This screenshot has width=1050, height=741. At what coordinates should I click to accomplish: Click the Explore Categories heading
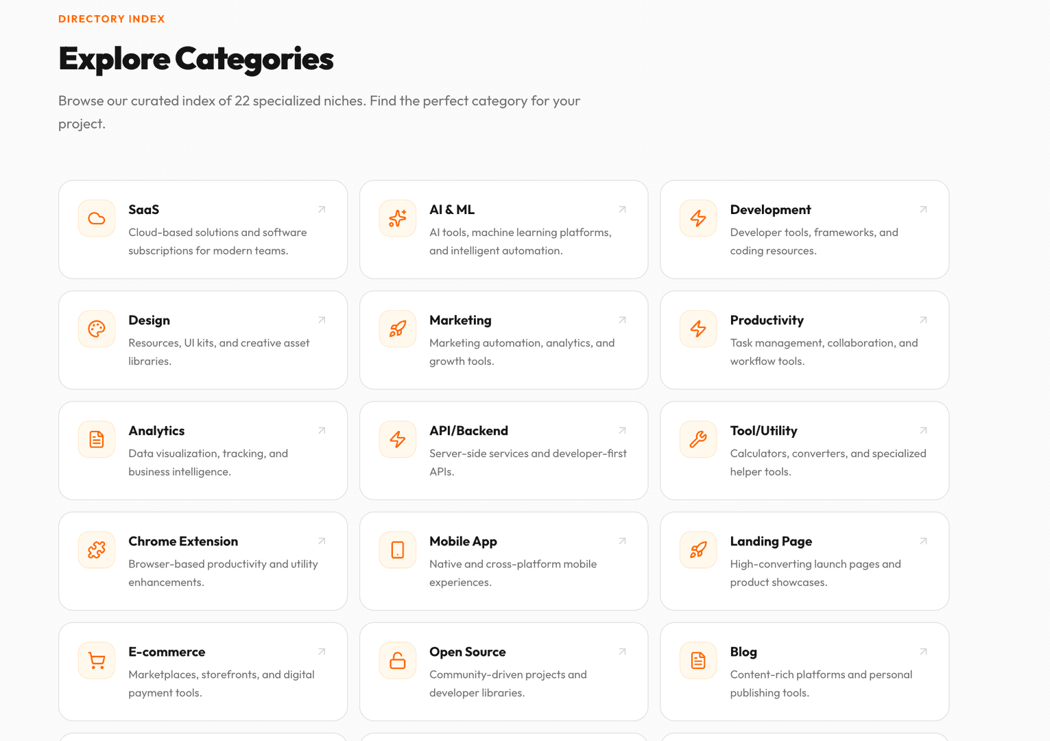click(x=196, y=59)
